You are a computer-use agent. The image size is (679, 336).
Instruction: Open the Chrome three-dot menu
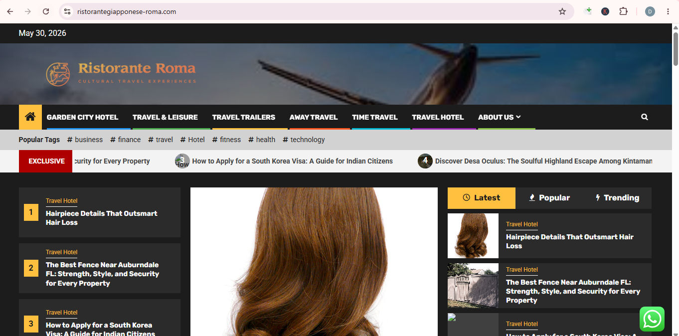[668, 11]
